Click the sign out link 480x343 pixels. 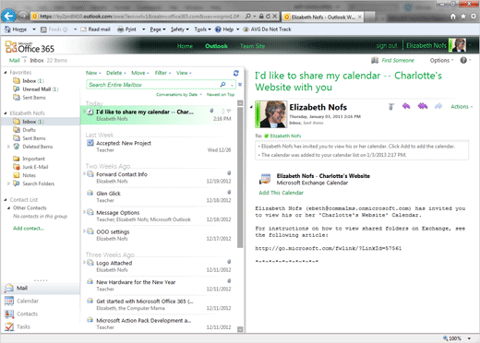click(387, 45)
